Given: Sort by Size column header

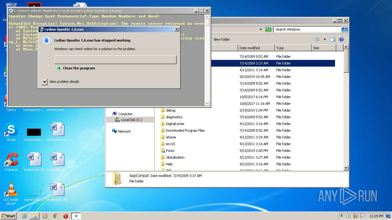Looking at the screenshot, I should [x=324, y=48].
